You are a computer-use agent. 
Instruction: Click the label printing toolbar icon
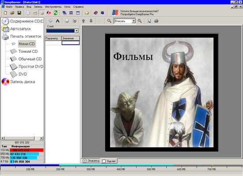click(x=42, y=13)
